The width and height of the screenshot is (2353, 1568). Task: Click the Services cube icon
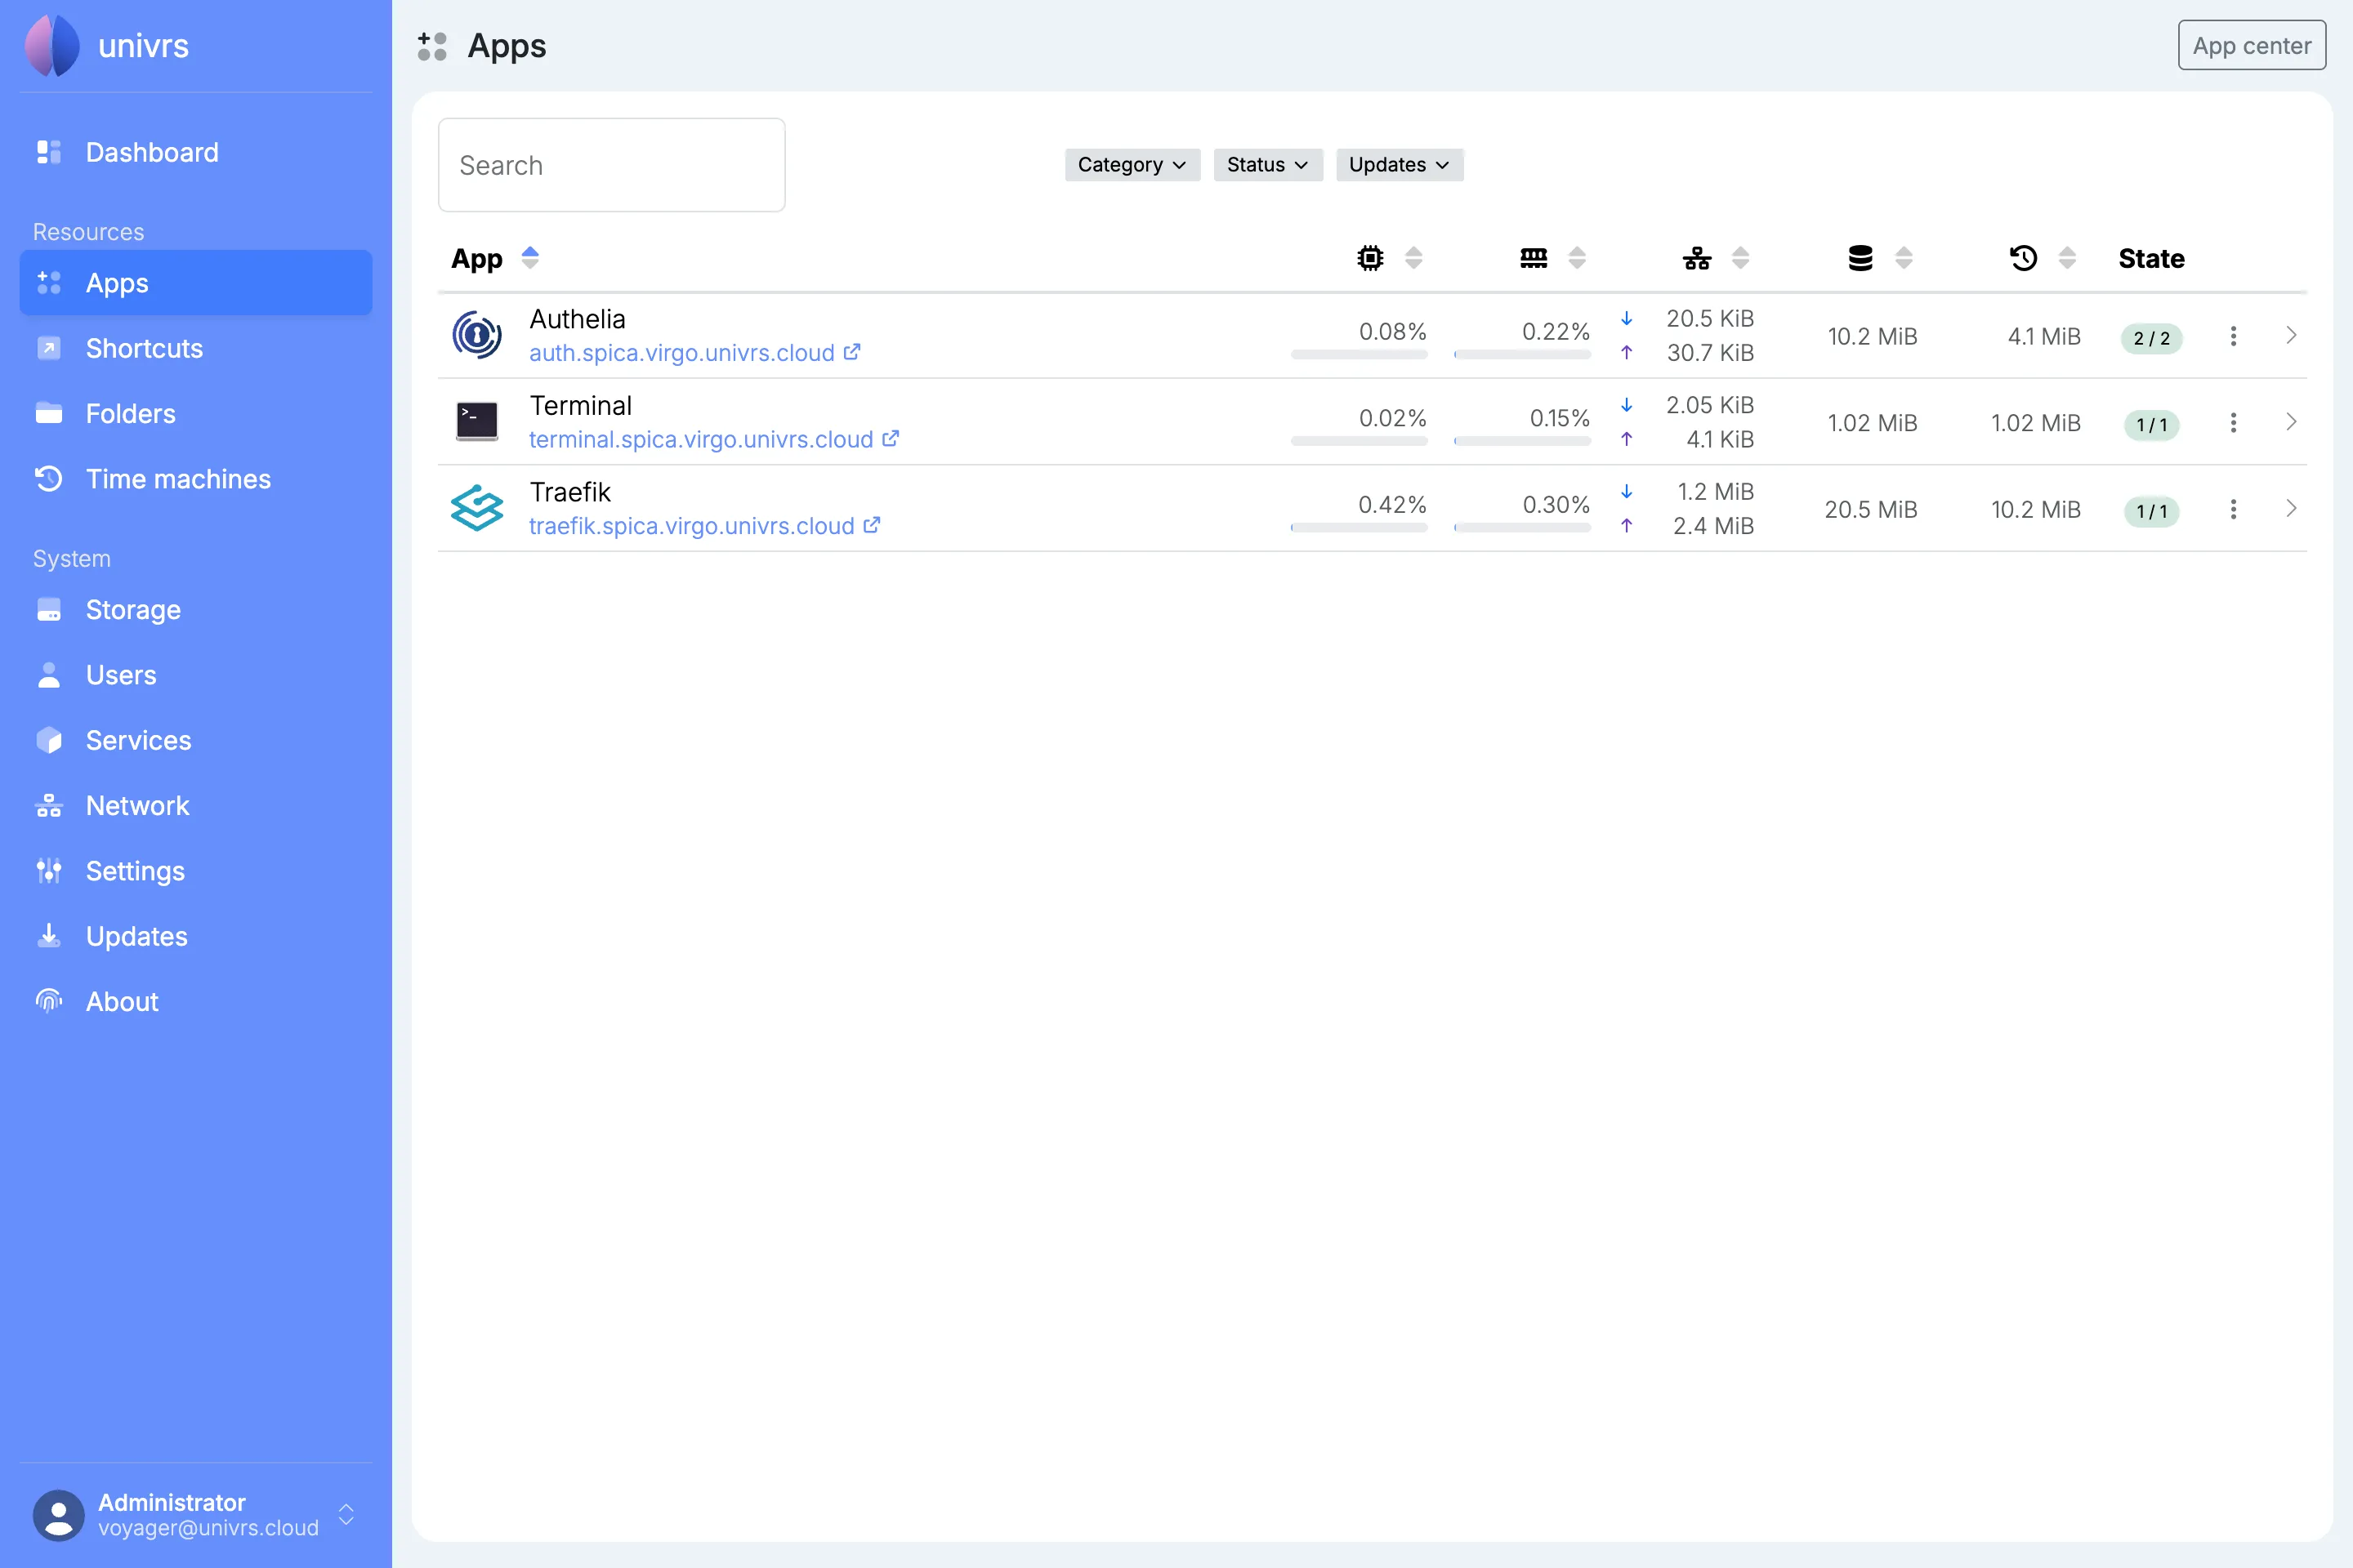(49, 740)
